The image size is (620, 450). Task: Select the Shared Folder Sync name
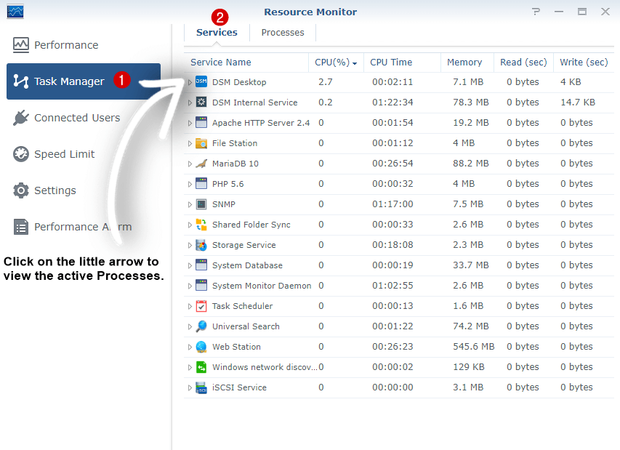(x=251, y=225)
